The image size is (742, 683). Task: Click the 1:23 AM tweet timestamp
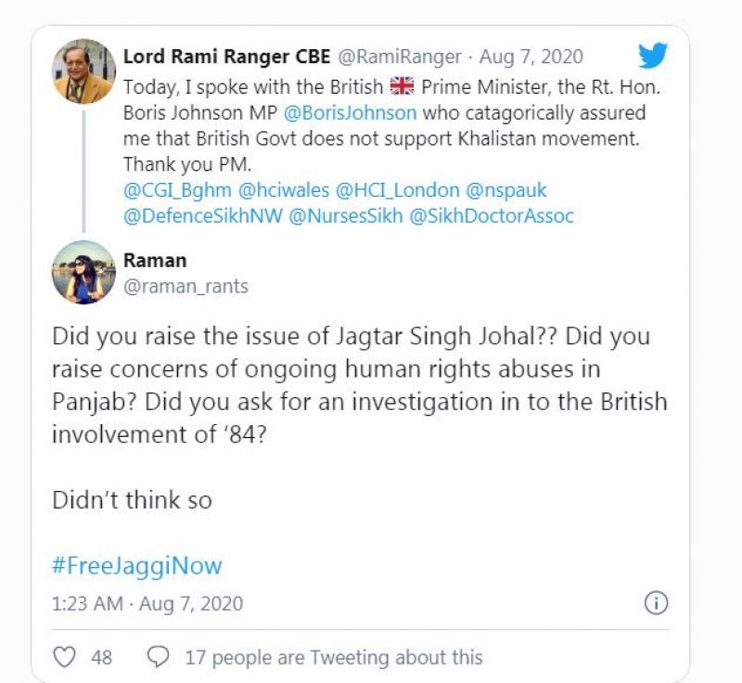coord(87,603)
